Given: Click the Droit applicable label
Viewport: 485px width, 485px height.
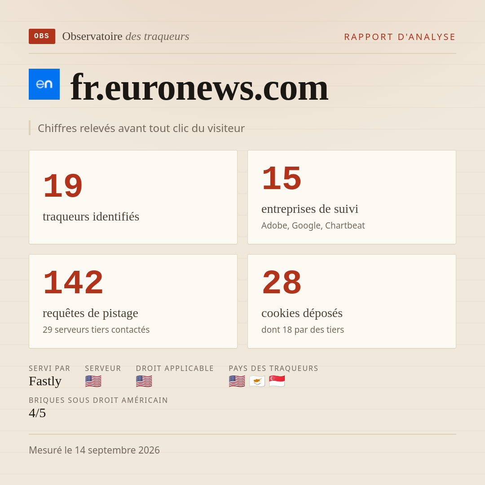Looking at the screenshot, I should tap(175, 368).
